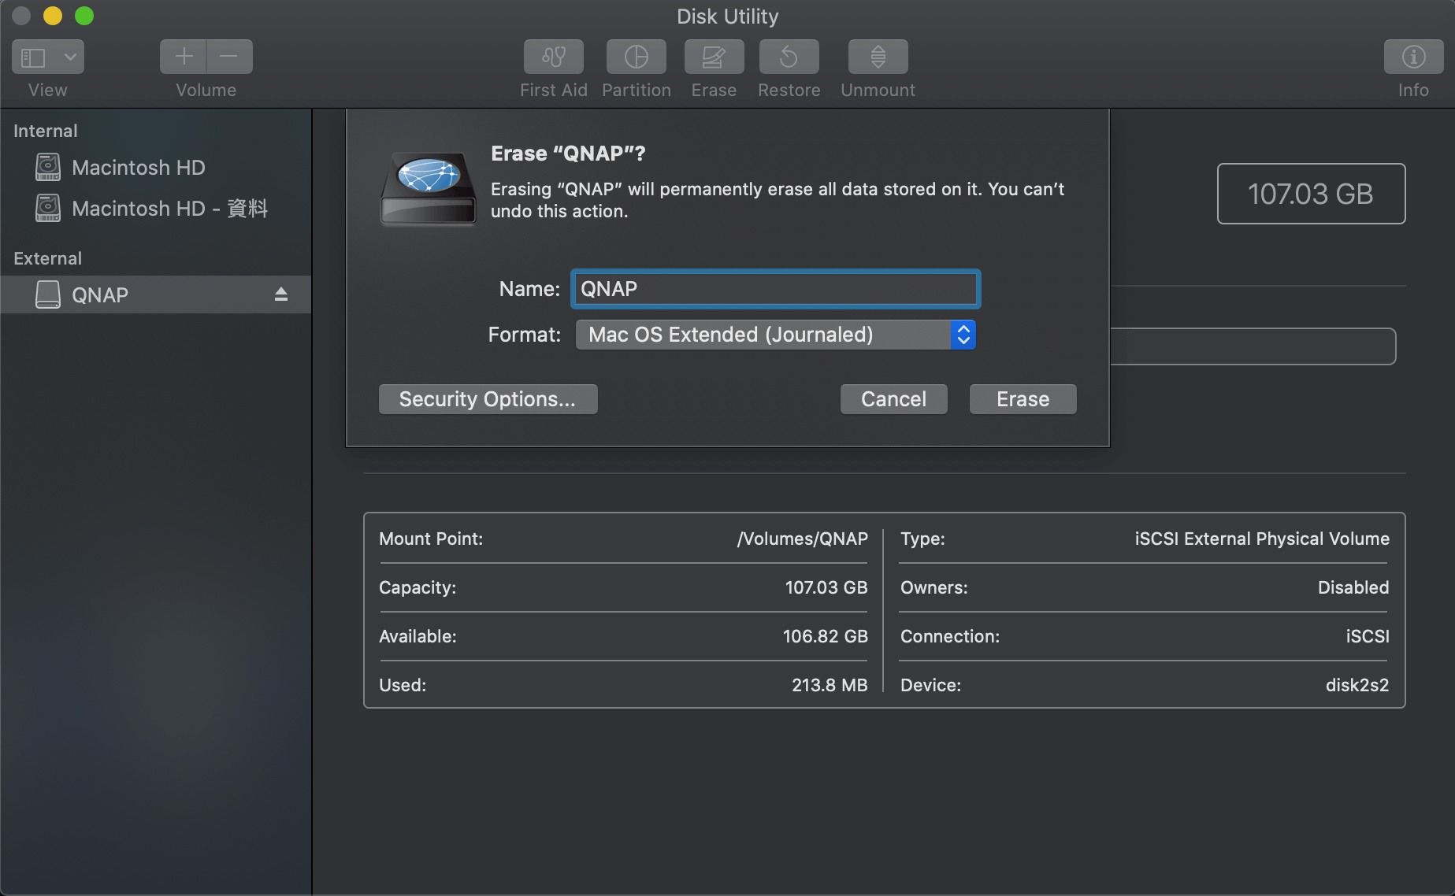
Task: Click the QNAP drive icon in the sidebar
Action: [48, 294]
